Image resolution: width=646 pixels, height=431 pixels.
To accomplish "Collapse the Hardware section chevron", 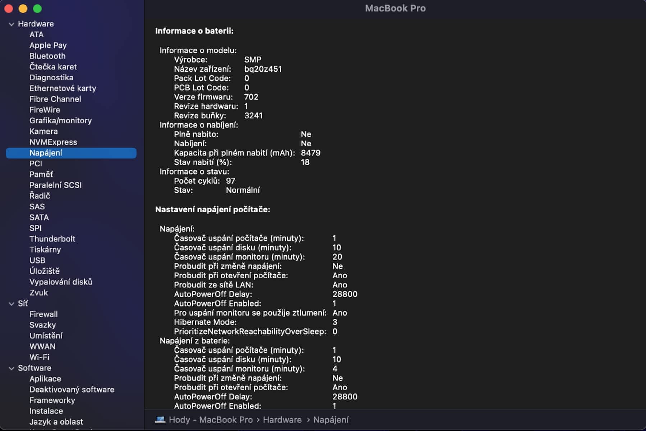I will 11,24.
